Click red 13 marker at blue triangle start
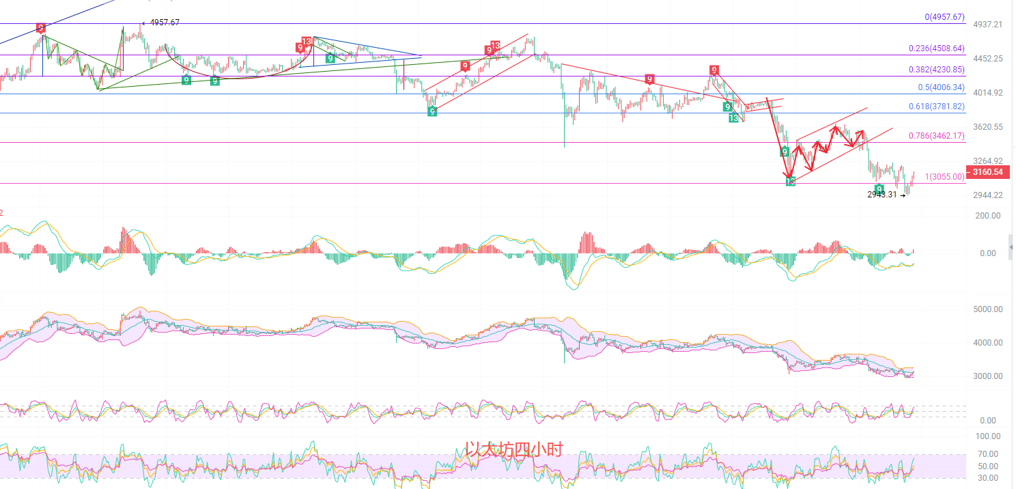 pos(307,42)
